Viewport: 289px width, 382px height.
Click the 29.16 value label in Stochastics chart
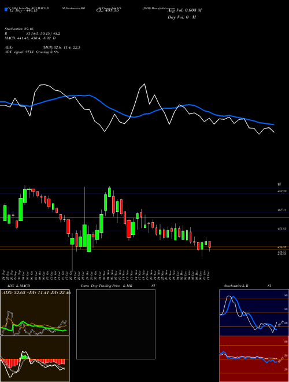(x=280, y=323)
